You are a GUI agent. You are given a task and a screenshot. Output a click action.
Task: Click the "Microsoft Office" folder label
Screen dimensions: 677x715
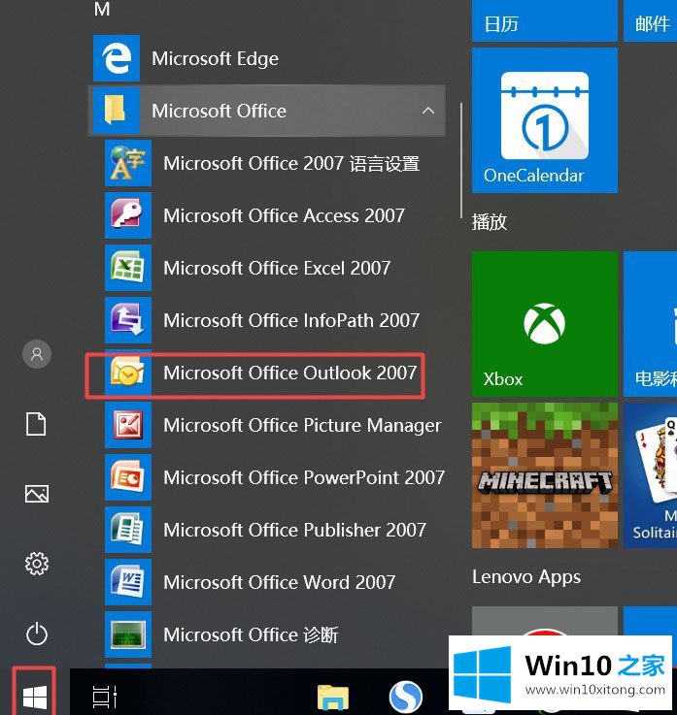point(220,111)
